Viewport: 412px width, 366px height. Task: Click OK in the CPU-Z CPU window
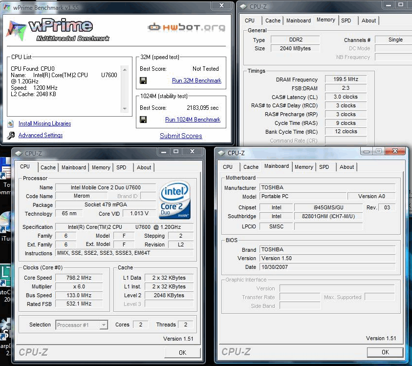pyautogui.click(x=182, y=353)
